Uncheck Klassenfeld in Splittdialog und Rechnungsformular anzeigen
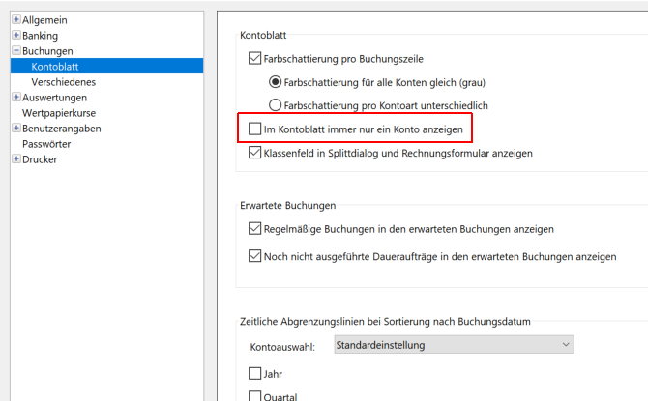Screen dimensions: 648x401 tap(254, 153)
